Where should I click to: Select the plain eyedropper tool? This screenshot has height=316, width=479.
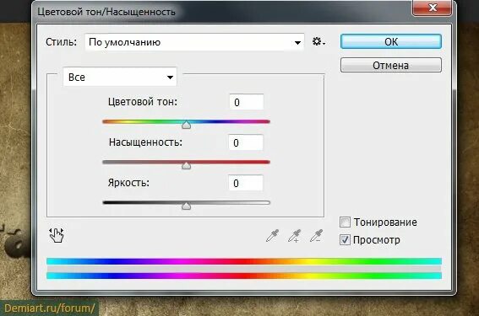coord(272,236)
